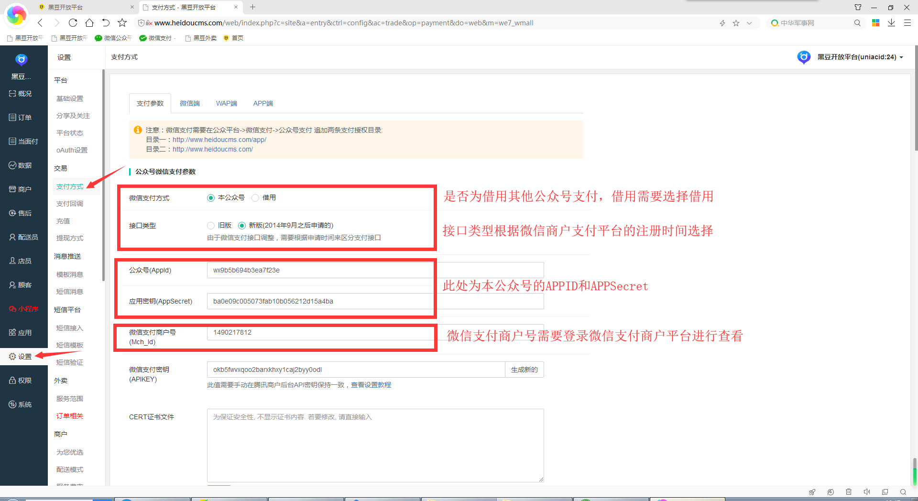Viewport: 918px width, 501px height.
Task: Open 充值 menu item
Action: point(63,221)
